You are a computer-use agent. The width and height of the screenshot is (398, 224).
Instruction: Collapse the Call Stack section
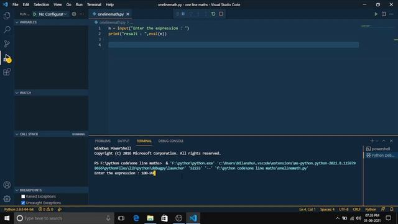(x=51, y=134)
